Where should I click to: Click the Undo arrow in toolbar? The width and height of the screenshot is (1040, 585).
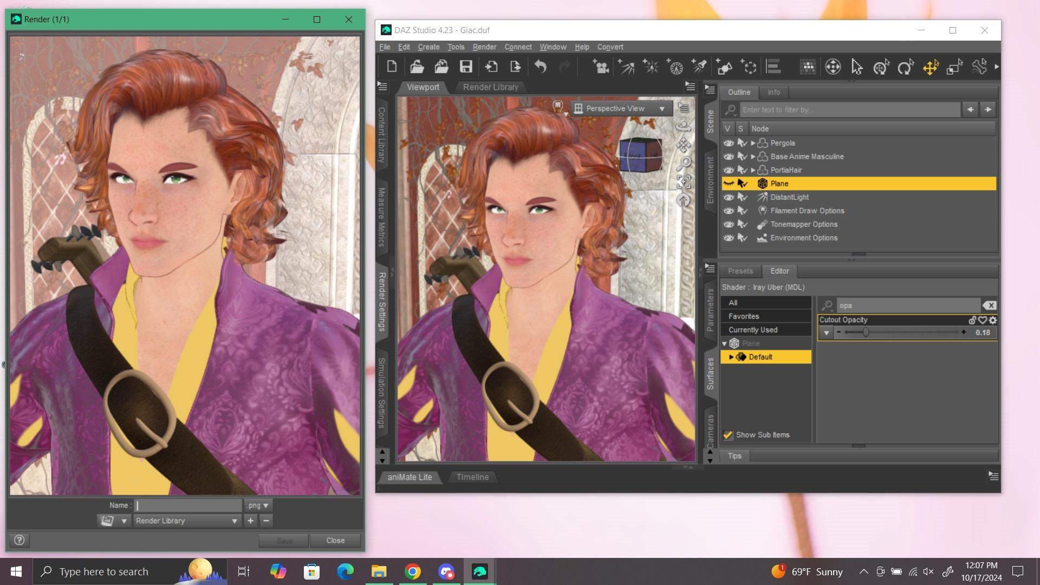540,67
